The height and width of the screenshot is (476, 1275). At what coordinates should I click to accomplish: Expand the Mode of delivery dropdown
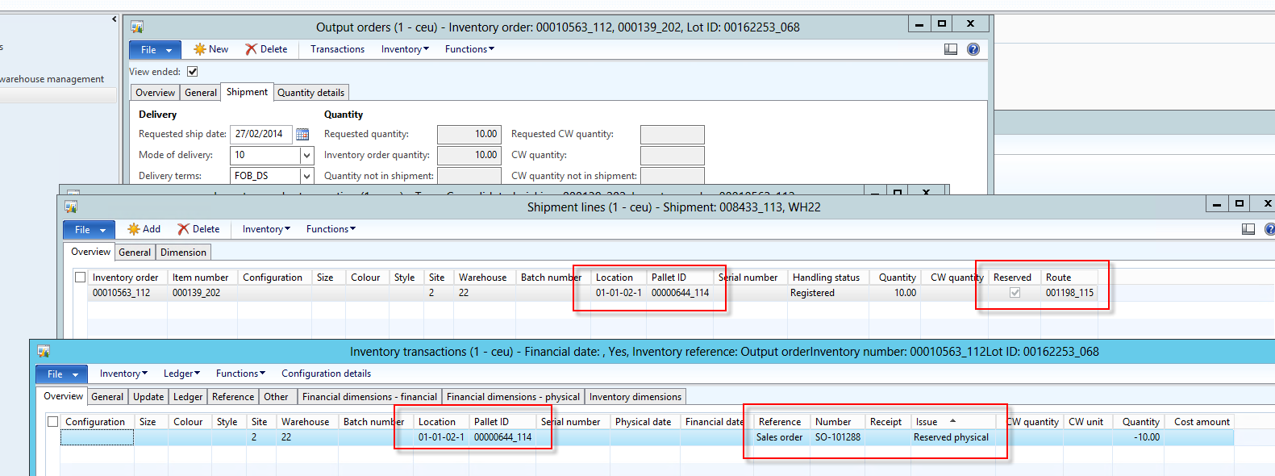[306, 155]
